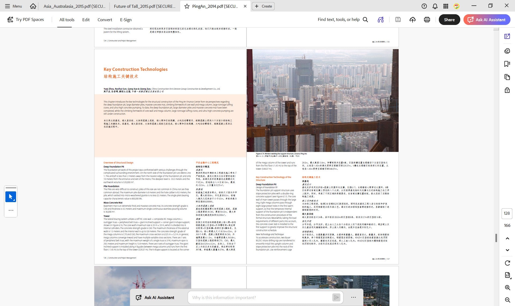Click Ask AI Assistant in bottom bar

(x=155, y=297)
